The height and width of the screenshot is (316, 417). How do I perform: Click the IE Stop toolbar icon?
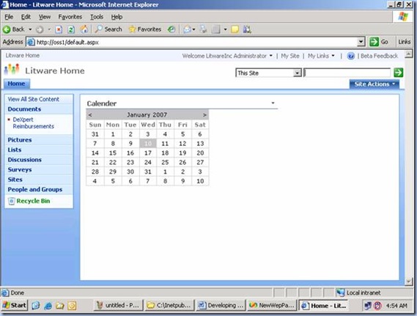pyautogui.click(x=59, y=29)
